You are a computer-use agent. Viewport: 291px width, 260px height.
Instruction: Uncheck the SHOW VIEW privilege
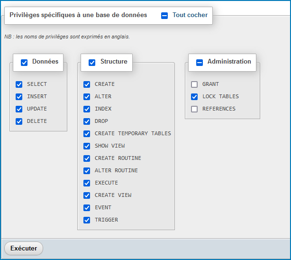[87, 146]
